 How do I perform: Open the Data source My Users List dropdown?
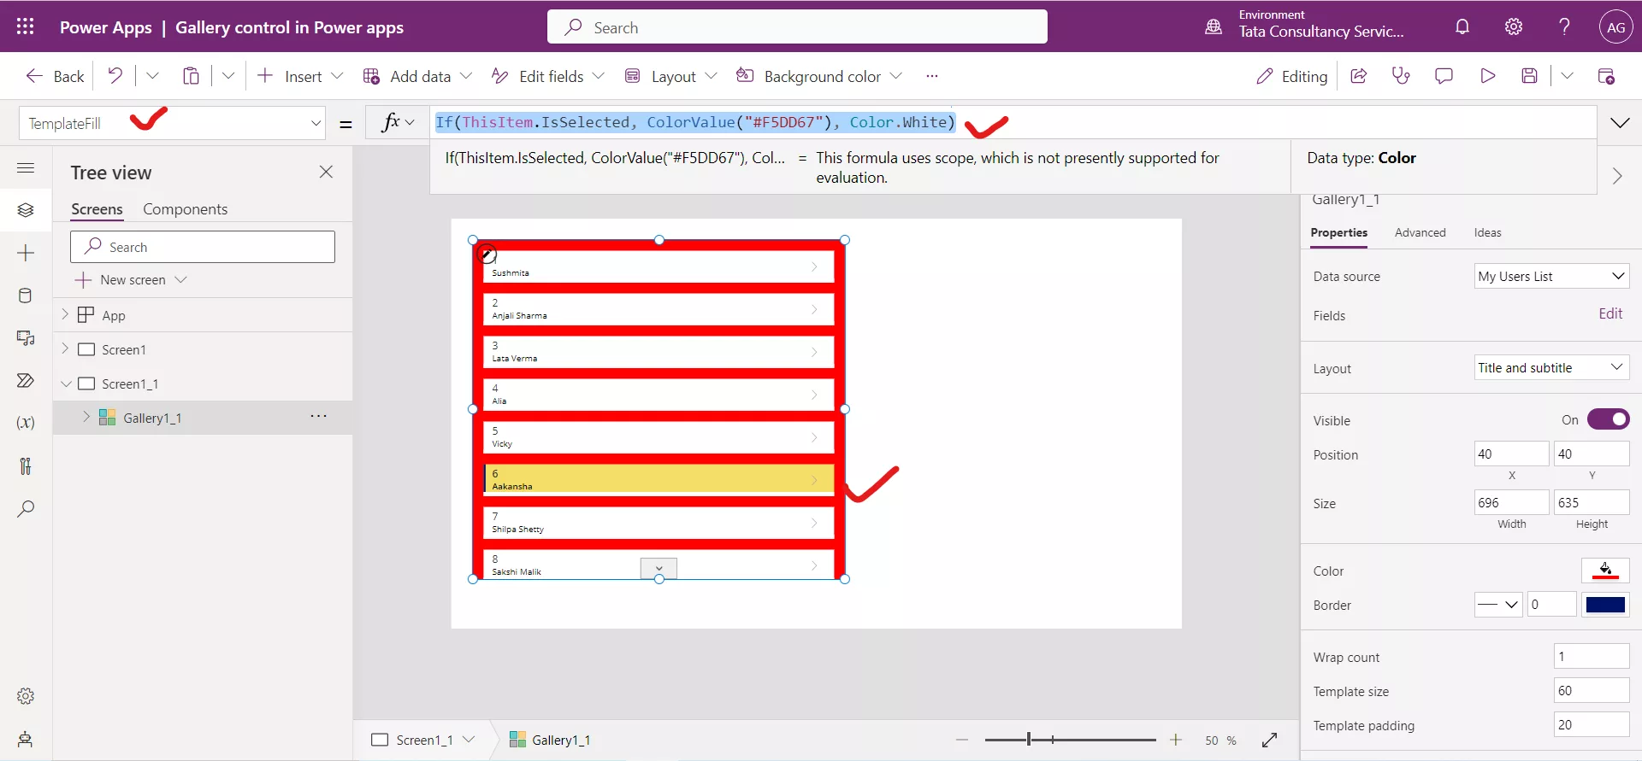point(1551,276)
